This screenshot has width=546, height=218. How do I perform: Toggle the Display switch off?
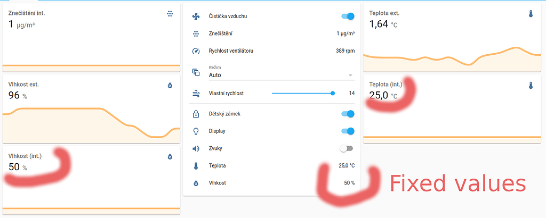[x=348, y=131]
